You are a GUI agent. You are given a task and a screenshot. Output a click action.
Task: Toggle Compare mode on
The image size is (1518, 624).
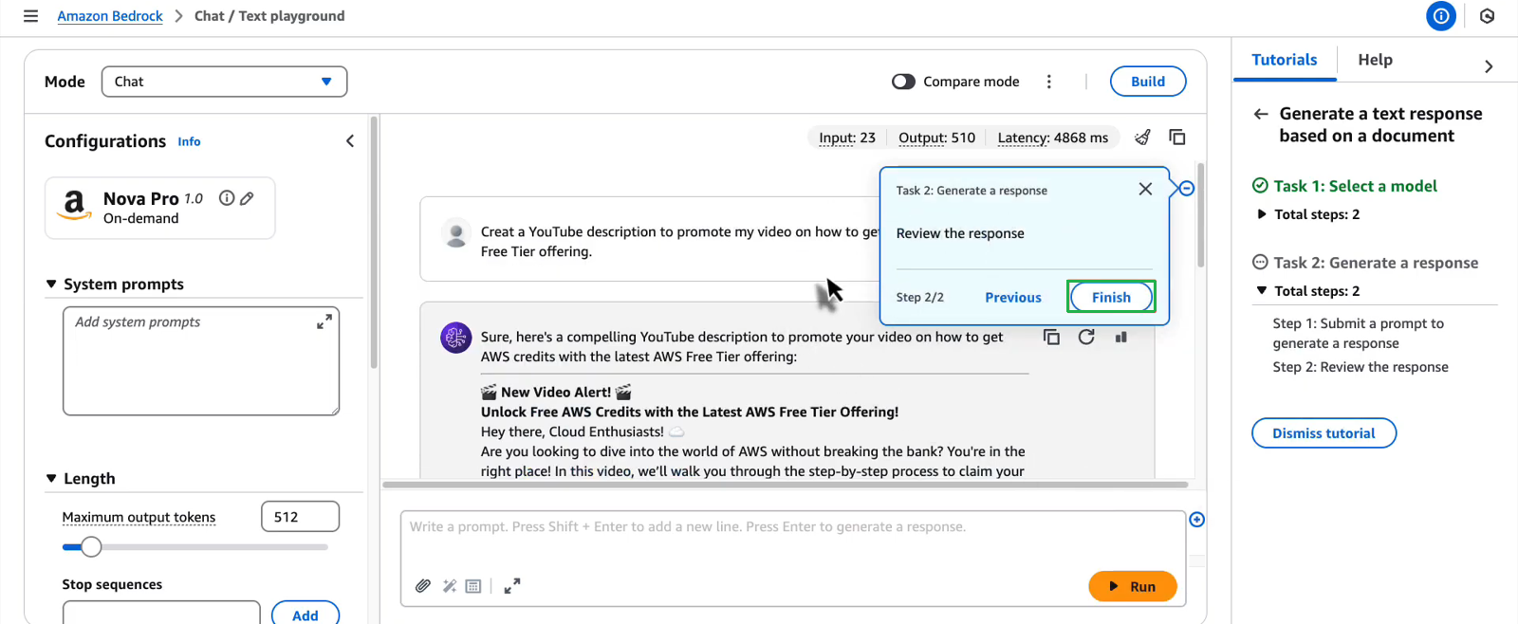tap(903, 82)
